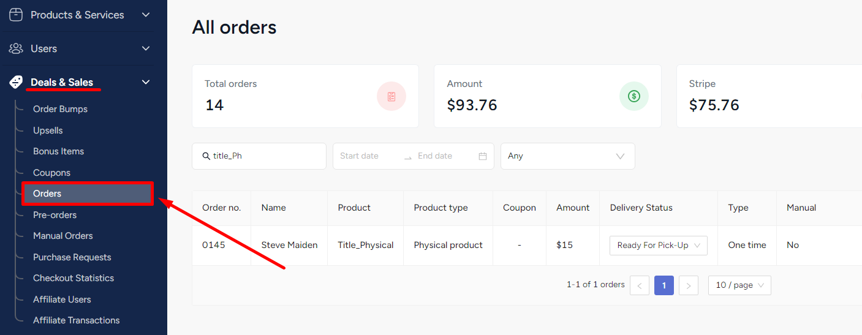This screenshot has width=862, height=335.
Task: Change the 10 / page size selector
Action: (739, 285)
